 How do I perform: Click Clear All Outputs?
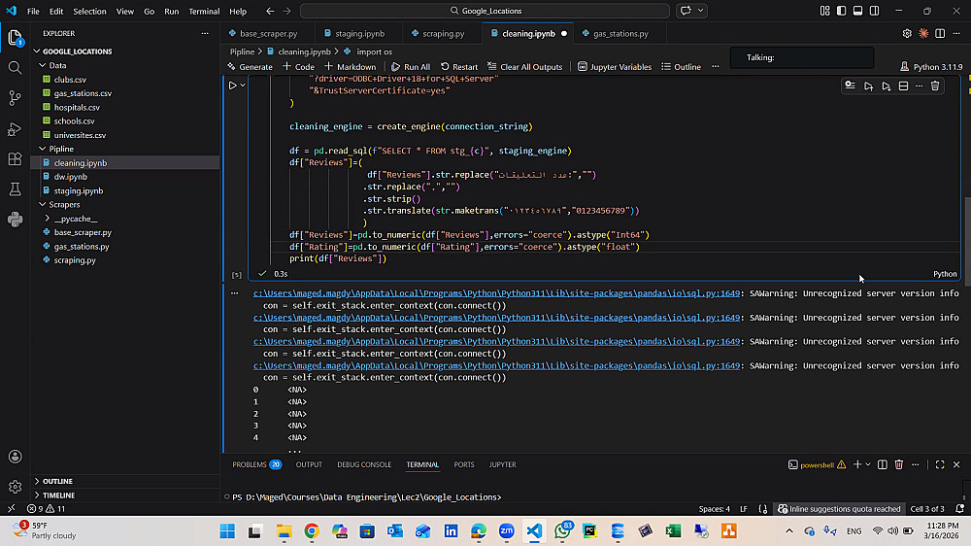(x=525, y=67)
